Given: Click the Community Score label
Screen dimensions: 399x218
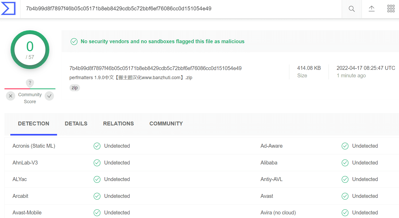Looking at the screenshot, I should [30, 98].
